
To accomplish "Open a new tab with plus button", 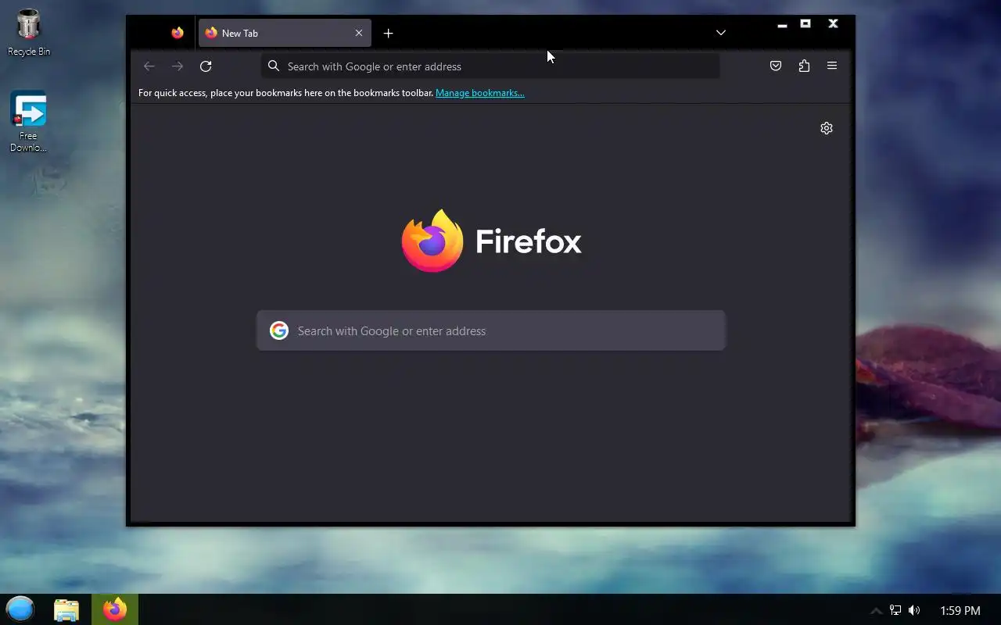I will point(388,33).
